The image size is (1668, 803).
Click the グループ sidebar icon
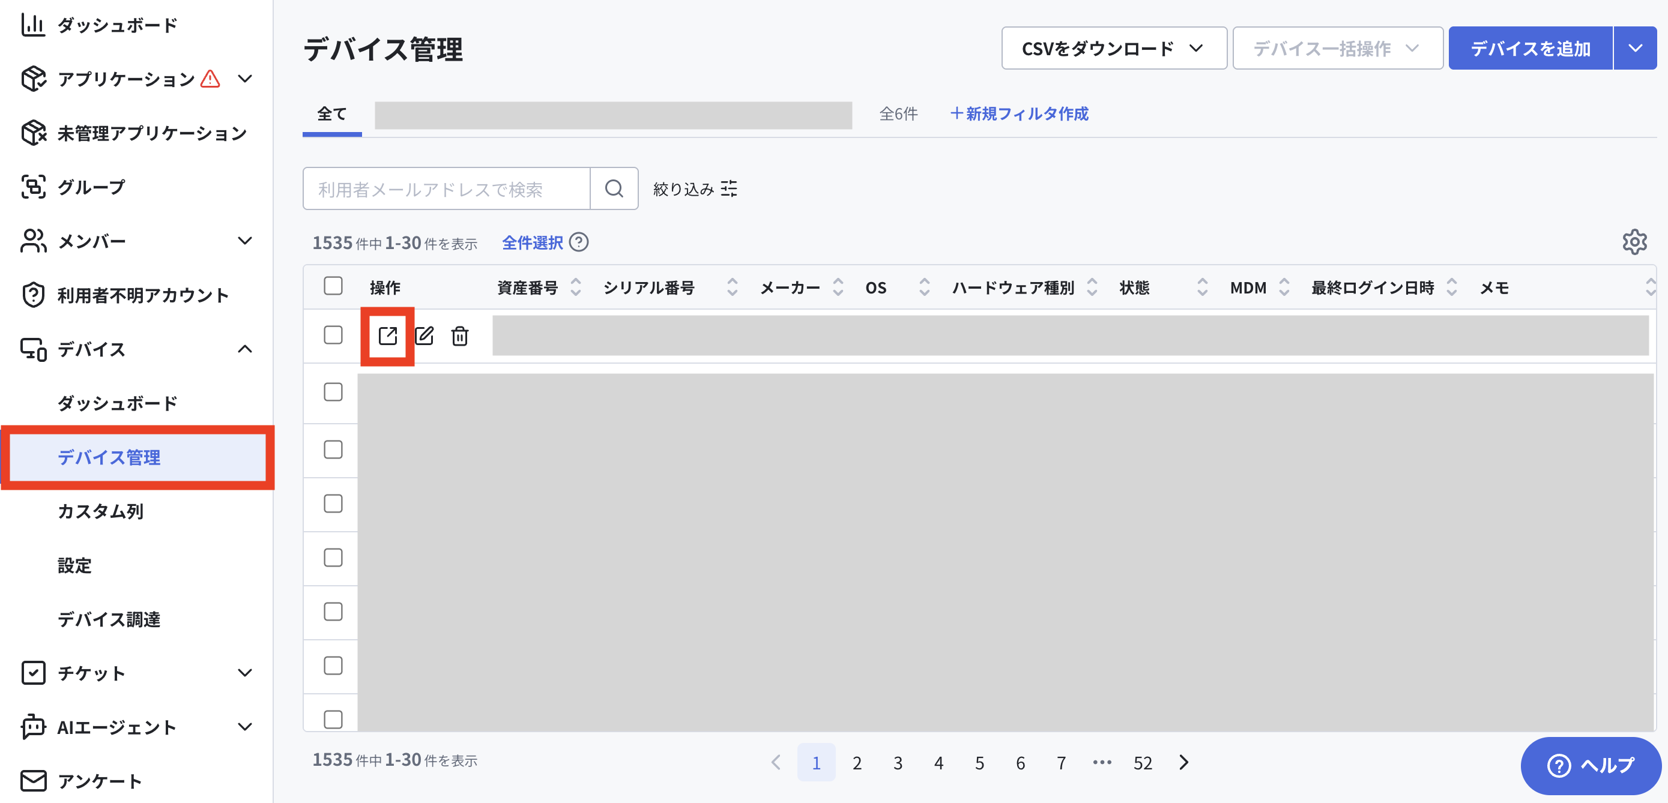click(x=34, y=187)
